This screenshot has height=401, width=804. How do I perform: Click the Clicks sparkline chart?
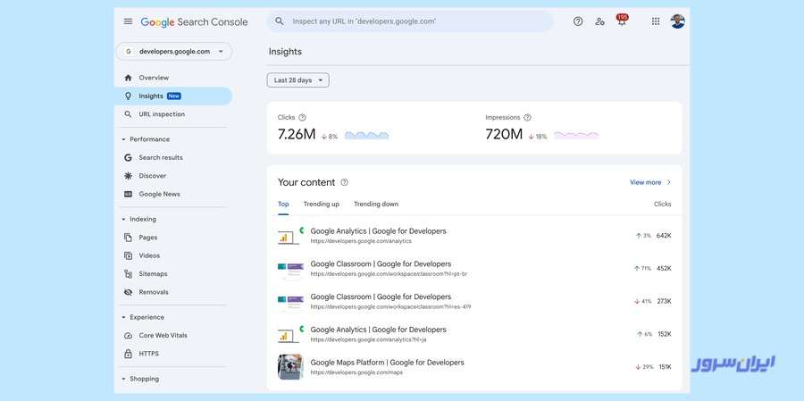click(x=366, y=136)
